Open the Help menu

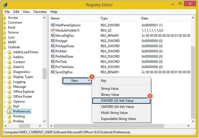click(54, 12)
